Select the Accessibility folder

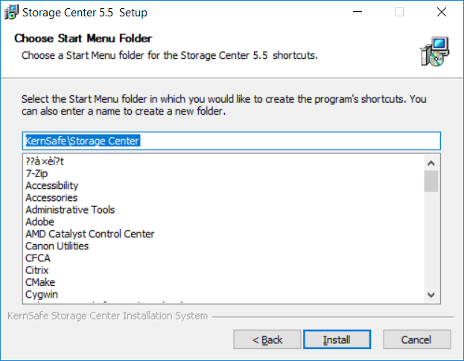pos(52,185)
